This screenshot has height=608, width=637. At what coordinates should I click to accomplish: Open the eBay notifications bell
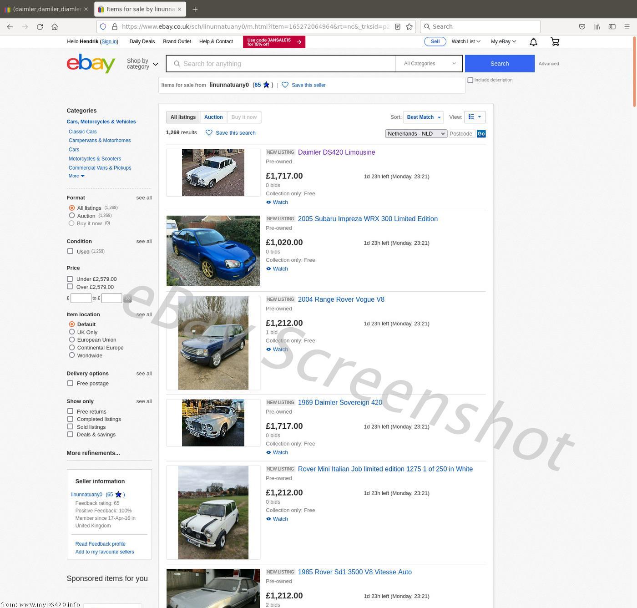pos(533,42)
